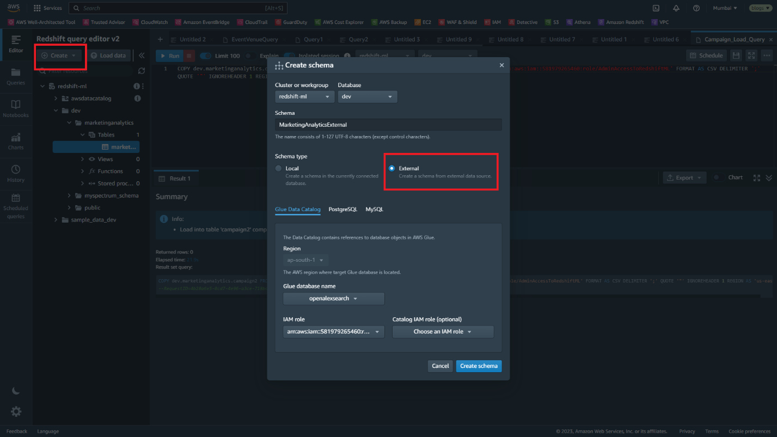The width and height of the screenshot is (777, 437).
Task: Show info for awsdatacatalog
Action: 137,99
